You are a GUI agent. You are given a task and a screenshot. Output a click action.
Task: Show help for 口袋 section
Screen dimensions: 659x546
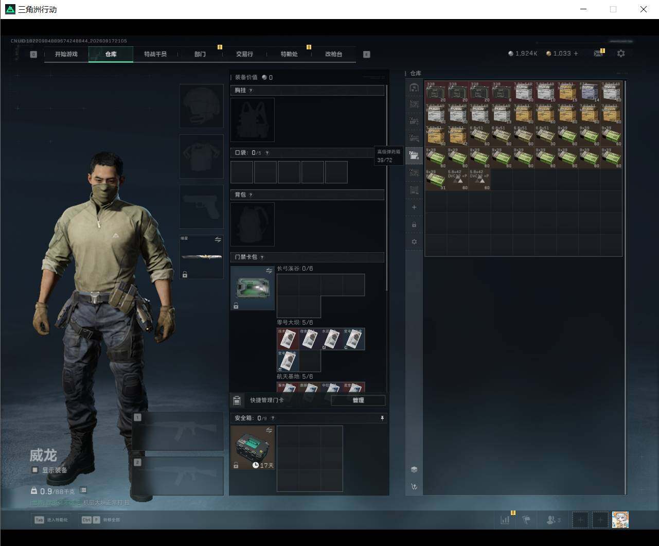point(267,153)
